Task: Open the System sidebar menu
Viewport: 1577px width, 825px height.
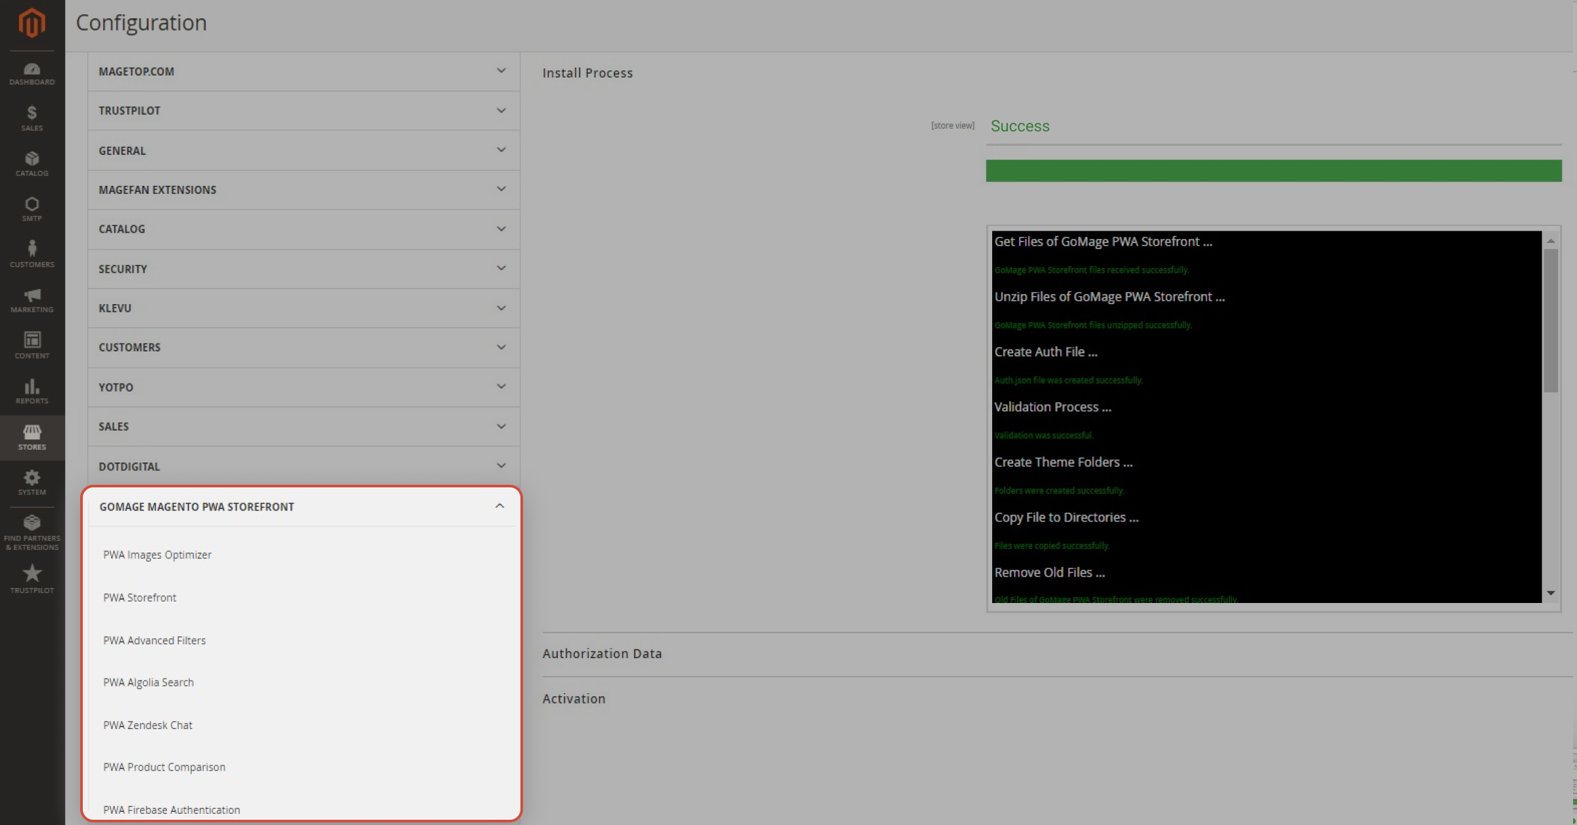Action: (x=32, y=483)
